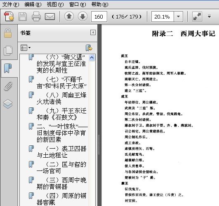Image resolution: width=219 pixels, height=206 pixels.
Task: Go to the previous page with the up arrow
Action: [x=69, y=17]
